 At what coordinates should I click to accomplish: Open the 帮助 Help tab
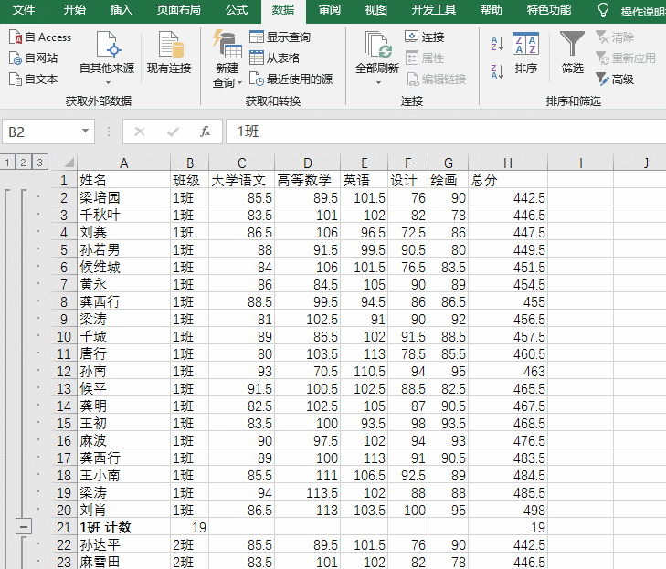pyautogui.click(x=492, y=10)
